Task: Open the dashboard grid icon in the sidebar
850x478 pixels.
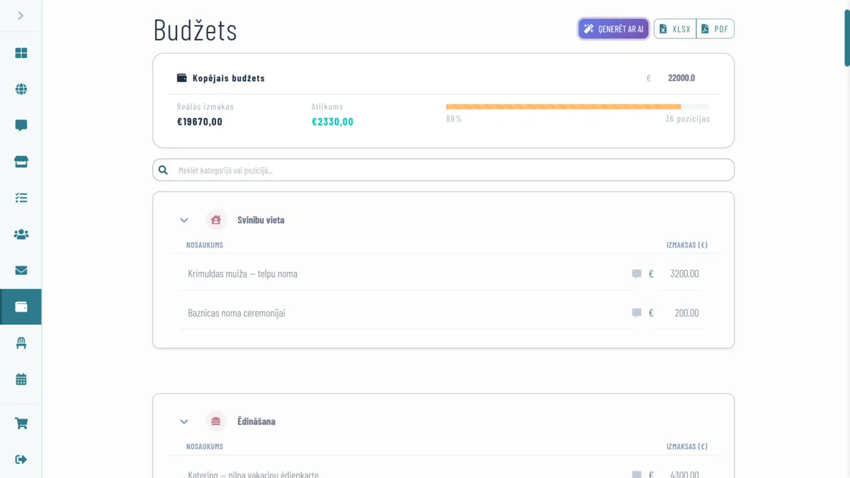Action: coord(21,53)
